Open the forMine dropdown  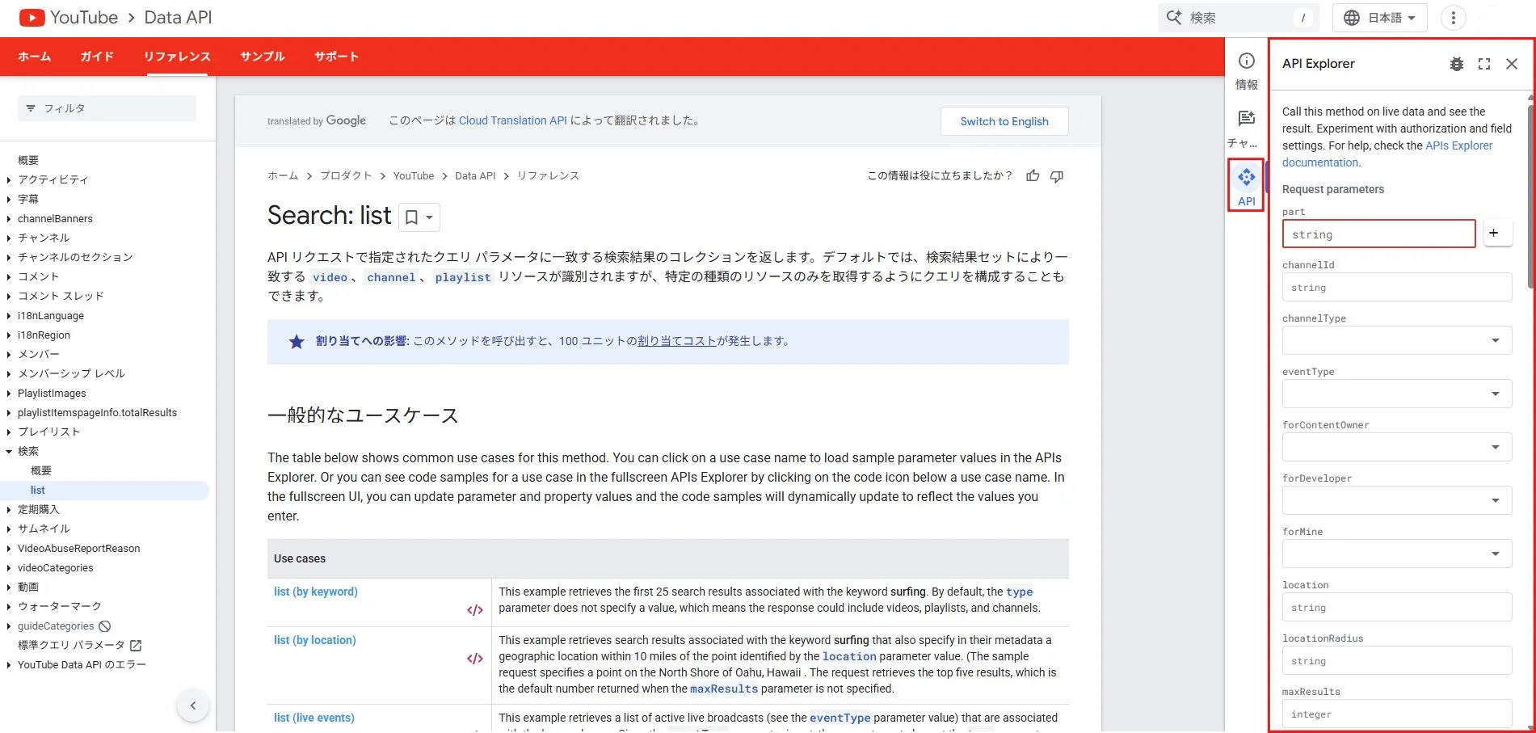click(x=1396, y=554)
